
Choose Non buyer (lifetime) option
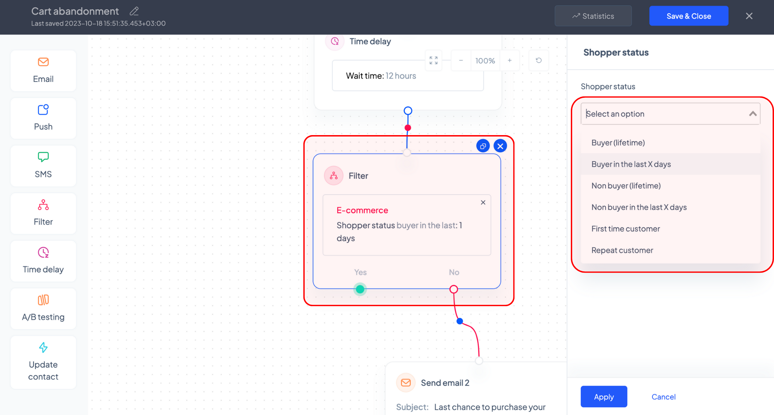pyautogui.click(x=670, y=186)
